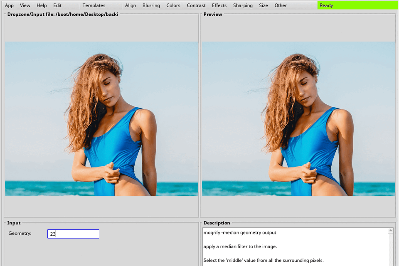Open the Size menu
The width and height of the screenshot is (399, 266).
(x=263, y=5)
